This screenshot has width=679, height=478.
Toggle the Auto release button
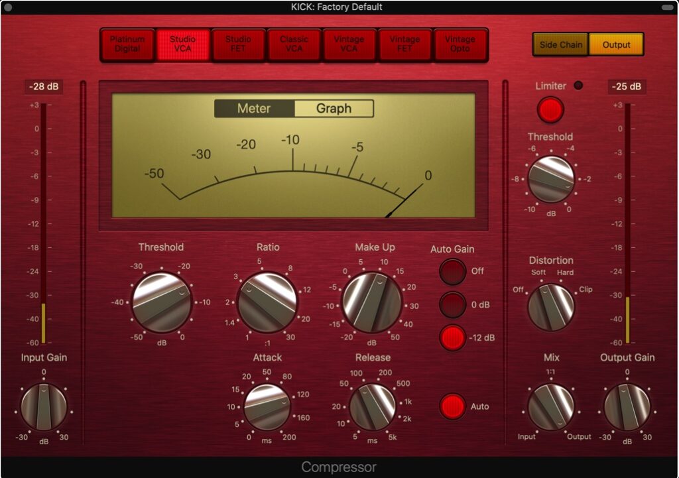coord(452,406)
